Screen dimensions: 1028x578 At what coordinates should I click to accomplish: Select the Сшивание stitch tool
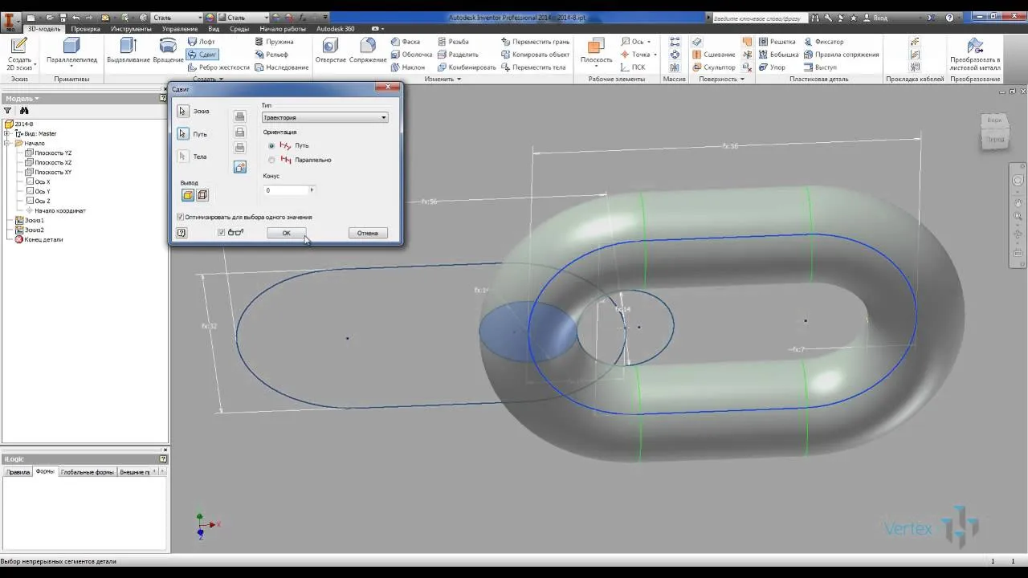pos(713,55)
